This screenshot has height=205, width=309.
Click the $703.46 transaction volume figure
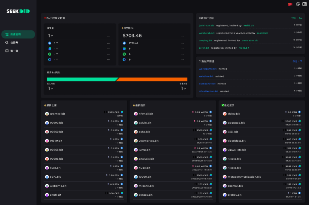132,36
